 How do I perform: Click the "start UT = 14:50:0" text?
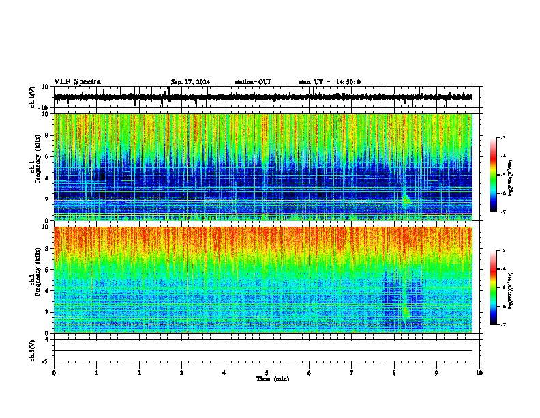point(329,82)
